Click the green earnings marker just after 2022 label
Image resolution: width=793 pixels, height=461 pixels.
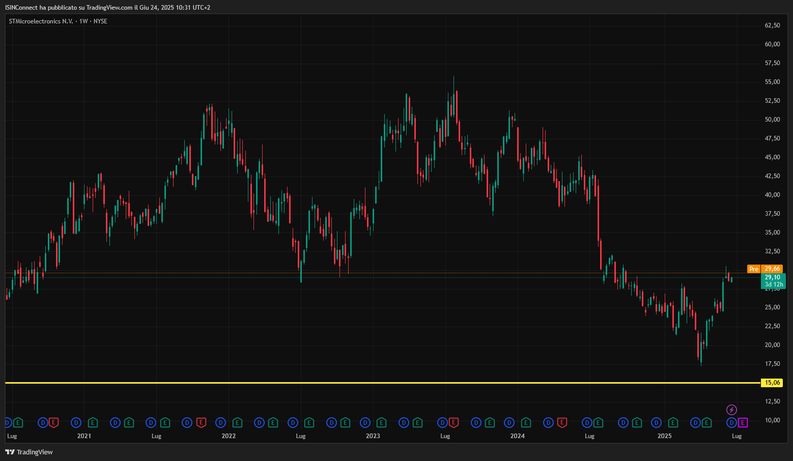pos(237,422)
